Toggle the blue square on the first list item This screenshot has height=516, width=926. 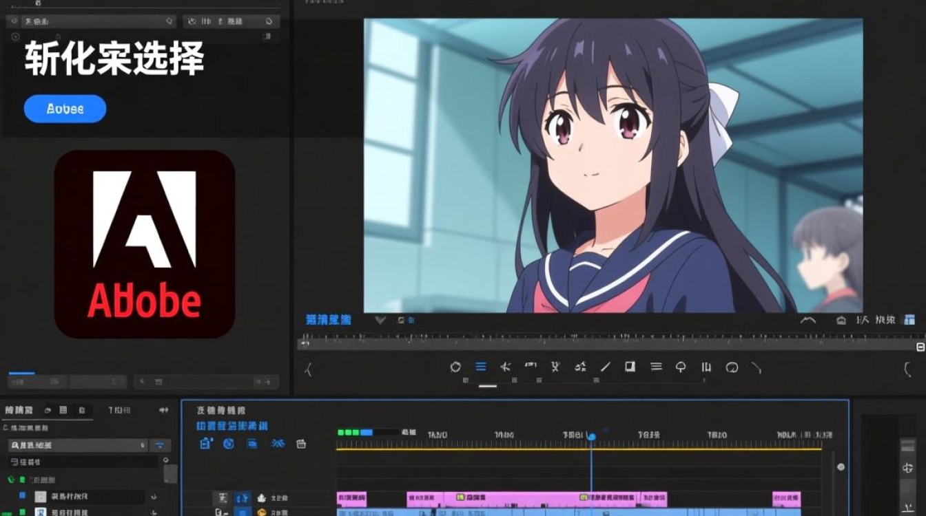(22, 495)
